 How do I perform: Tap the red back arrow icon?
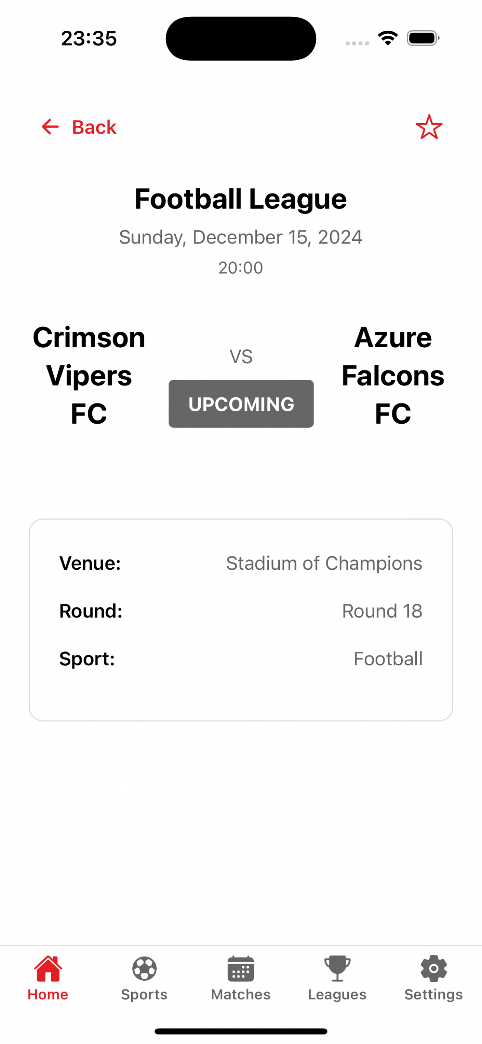click(x=50, y=127)
